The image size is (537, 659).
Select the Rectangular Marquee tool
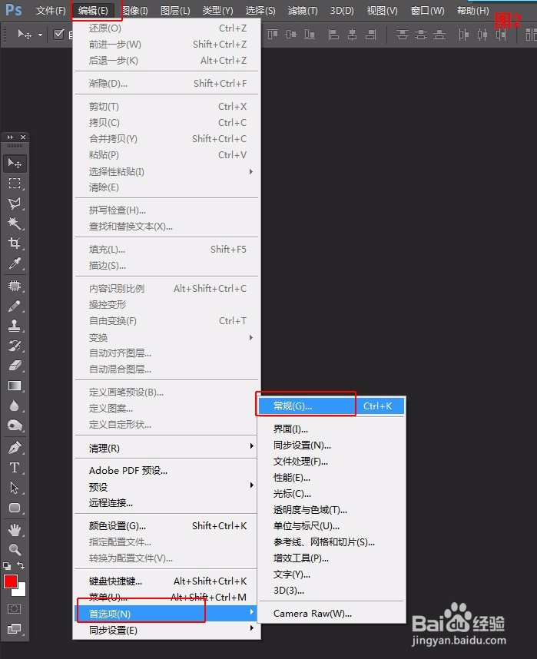[15, 184]
